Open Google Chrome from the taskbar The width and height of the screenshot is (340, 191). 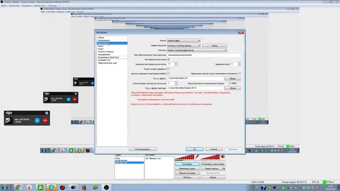coord(18,187)
